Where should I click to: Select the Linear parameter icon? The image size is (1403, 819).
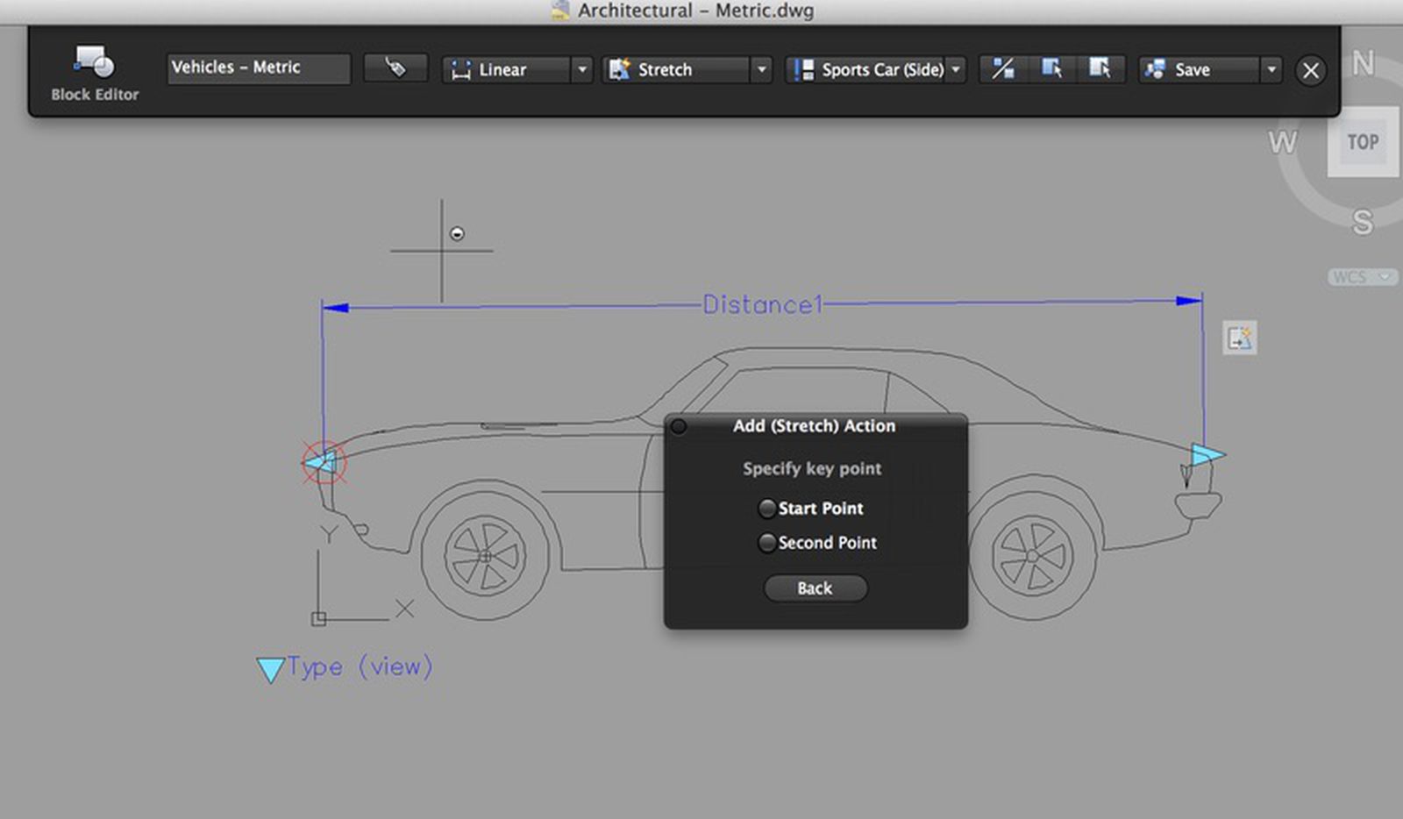tap(463, 69)
